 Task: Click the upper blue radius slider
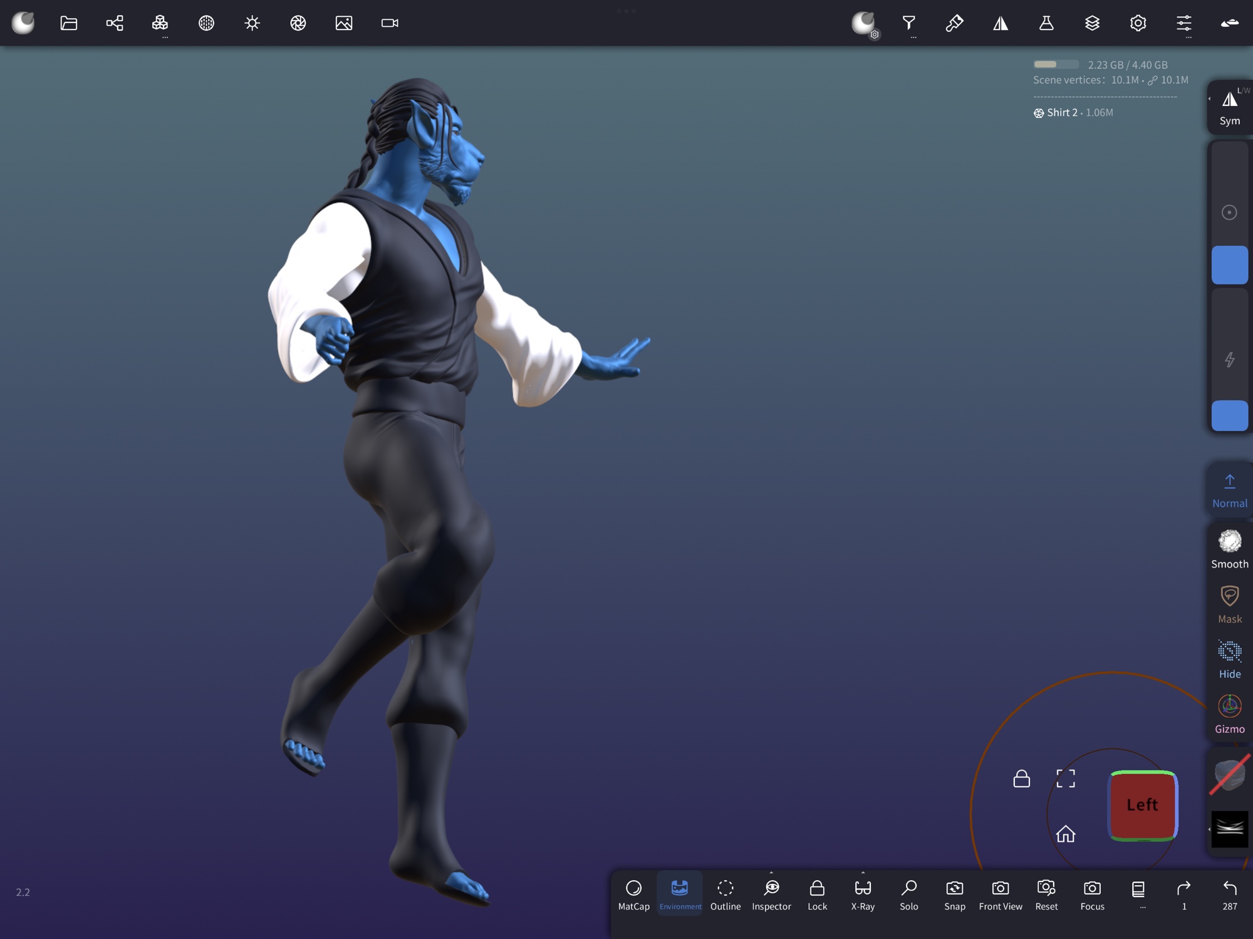(x=1229, y=265)
